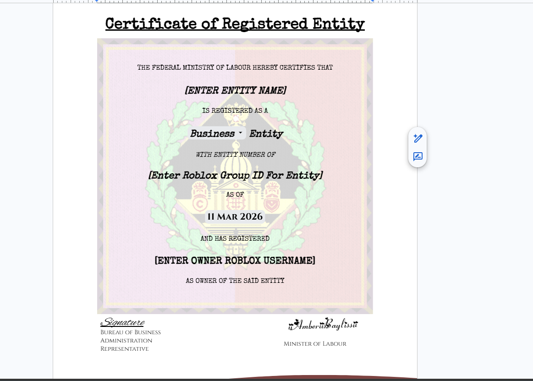Click the suggest edits comment icon
This screenshot has height=381, width=533.
point(418,157)
